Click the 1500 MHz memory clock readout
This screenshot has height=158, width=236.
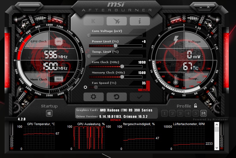coord(55,66)
